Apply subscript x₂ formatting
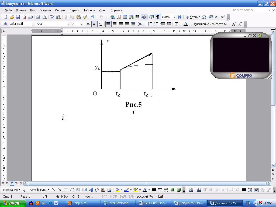This screenshot has height=207, width=276. coord(217,17)
